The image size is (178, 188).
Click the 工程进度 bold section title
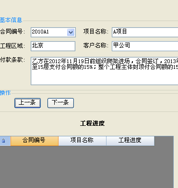[93, 123]
